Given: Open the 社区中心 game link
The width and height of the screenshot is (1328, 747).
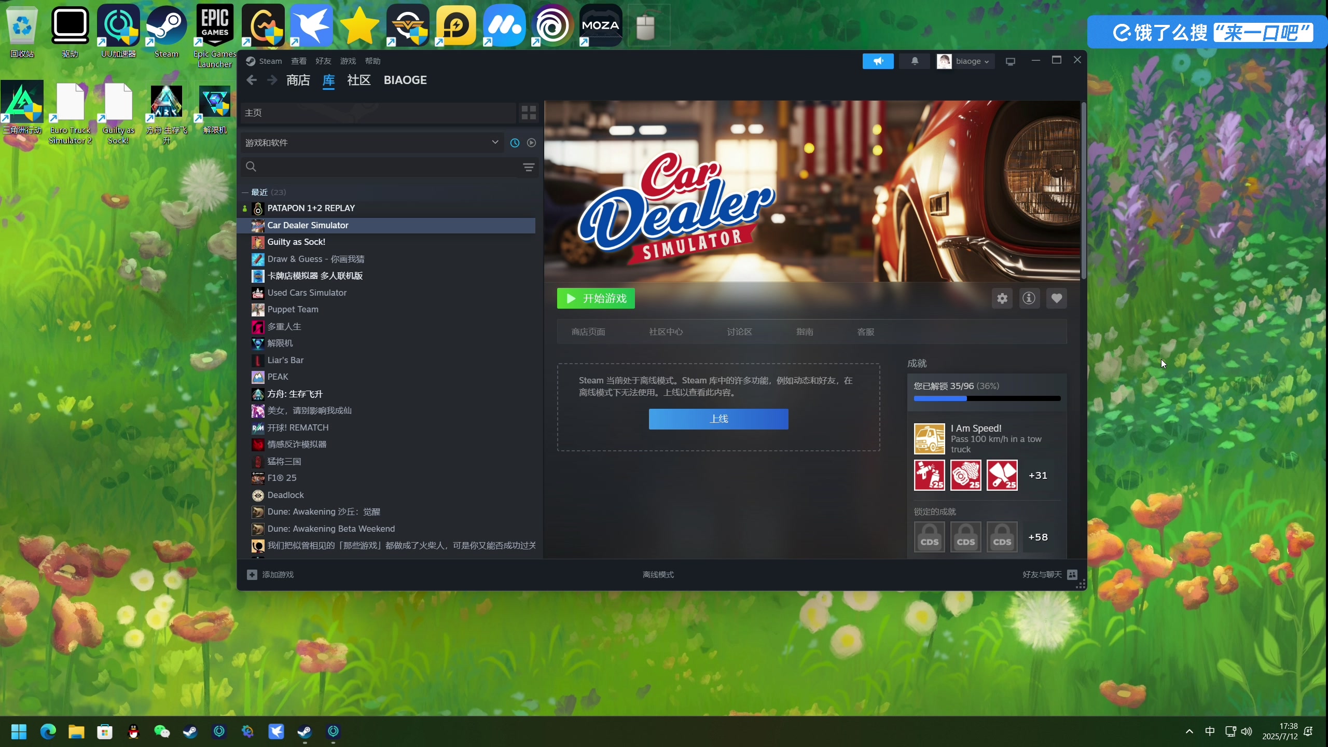Looking at the screenshot, I should [x=666, y=331].
